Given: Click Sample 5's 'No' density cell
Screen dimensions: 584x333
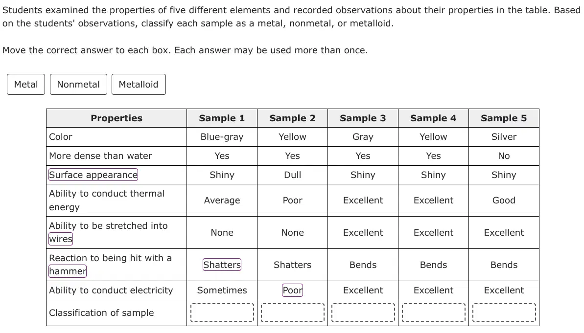Looking at the screenshot, I should (504, 156).
